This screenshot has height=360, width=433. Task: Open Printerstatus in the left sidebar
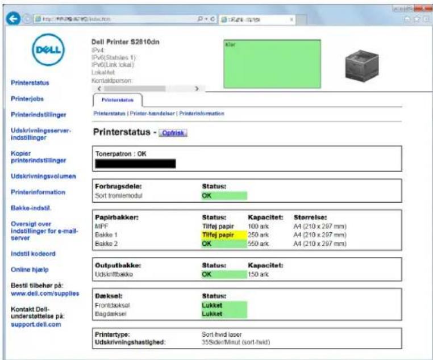click(30, 83)
